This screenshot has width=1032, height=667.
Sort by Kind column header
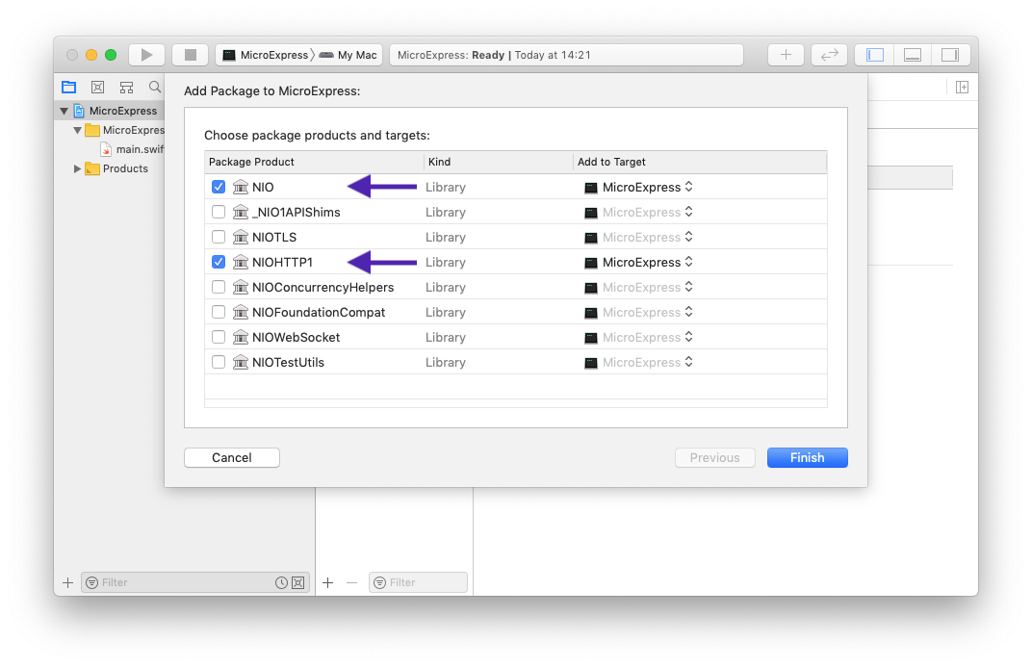(x=499, y=162)
